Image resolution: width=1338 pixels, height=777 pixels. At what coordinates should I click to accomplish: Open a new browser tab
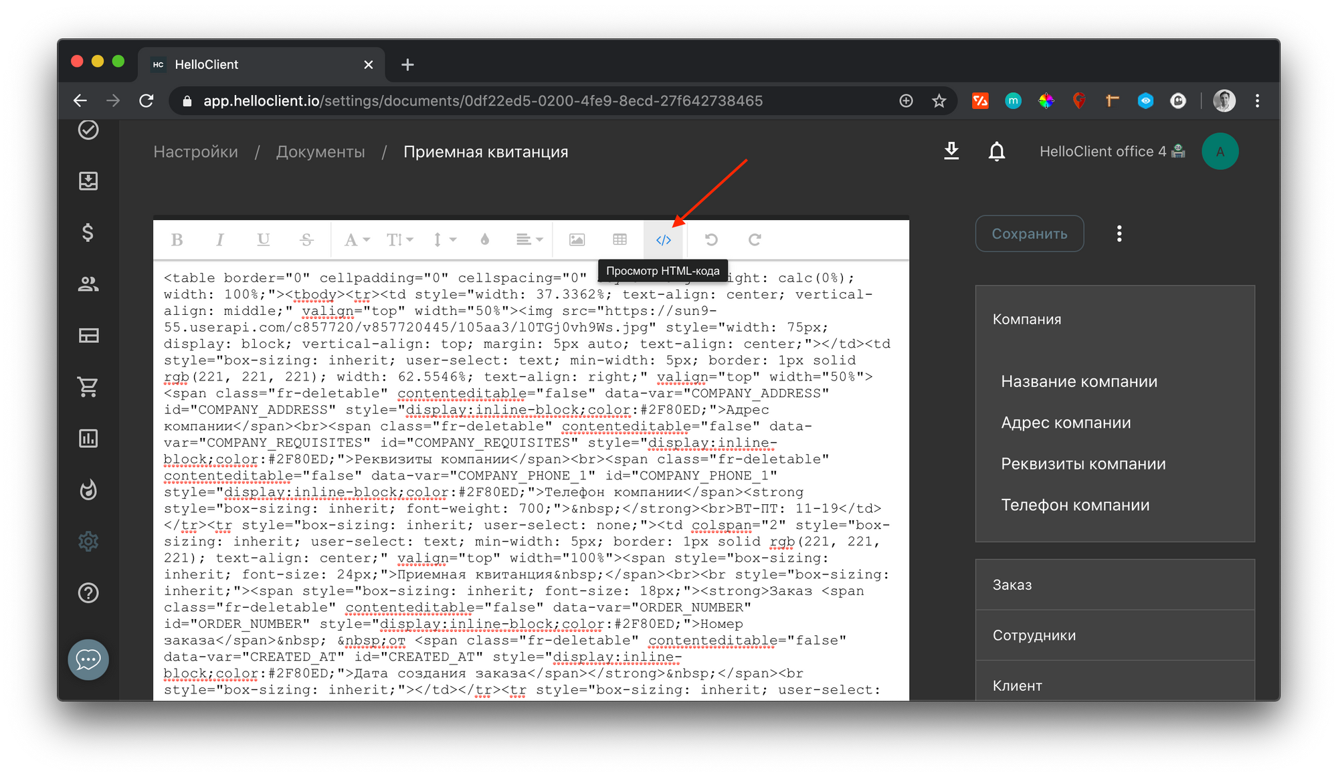click(407, 64)
